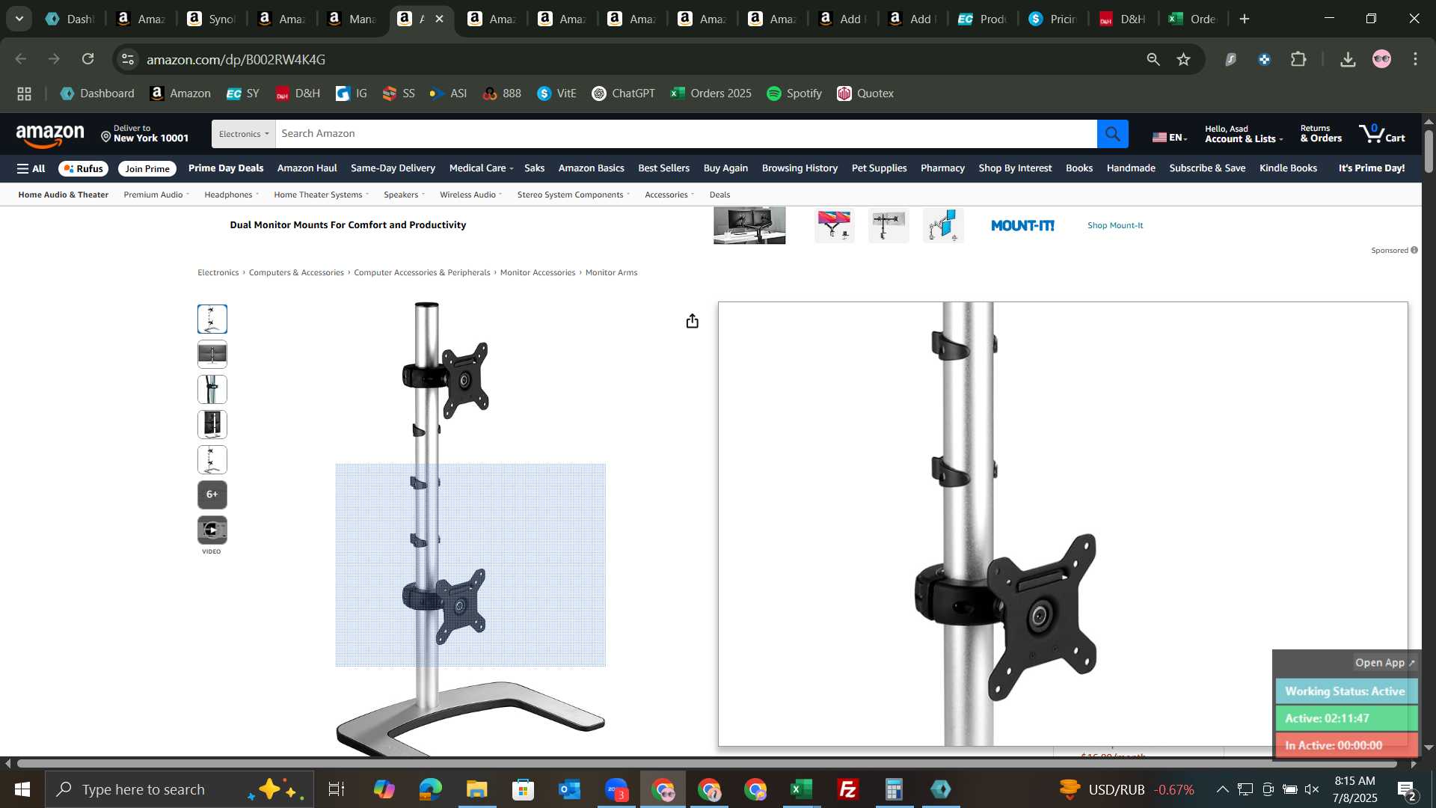
Task: Open FileZilla from taskbar
Action: pos(848,789)
